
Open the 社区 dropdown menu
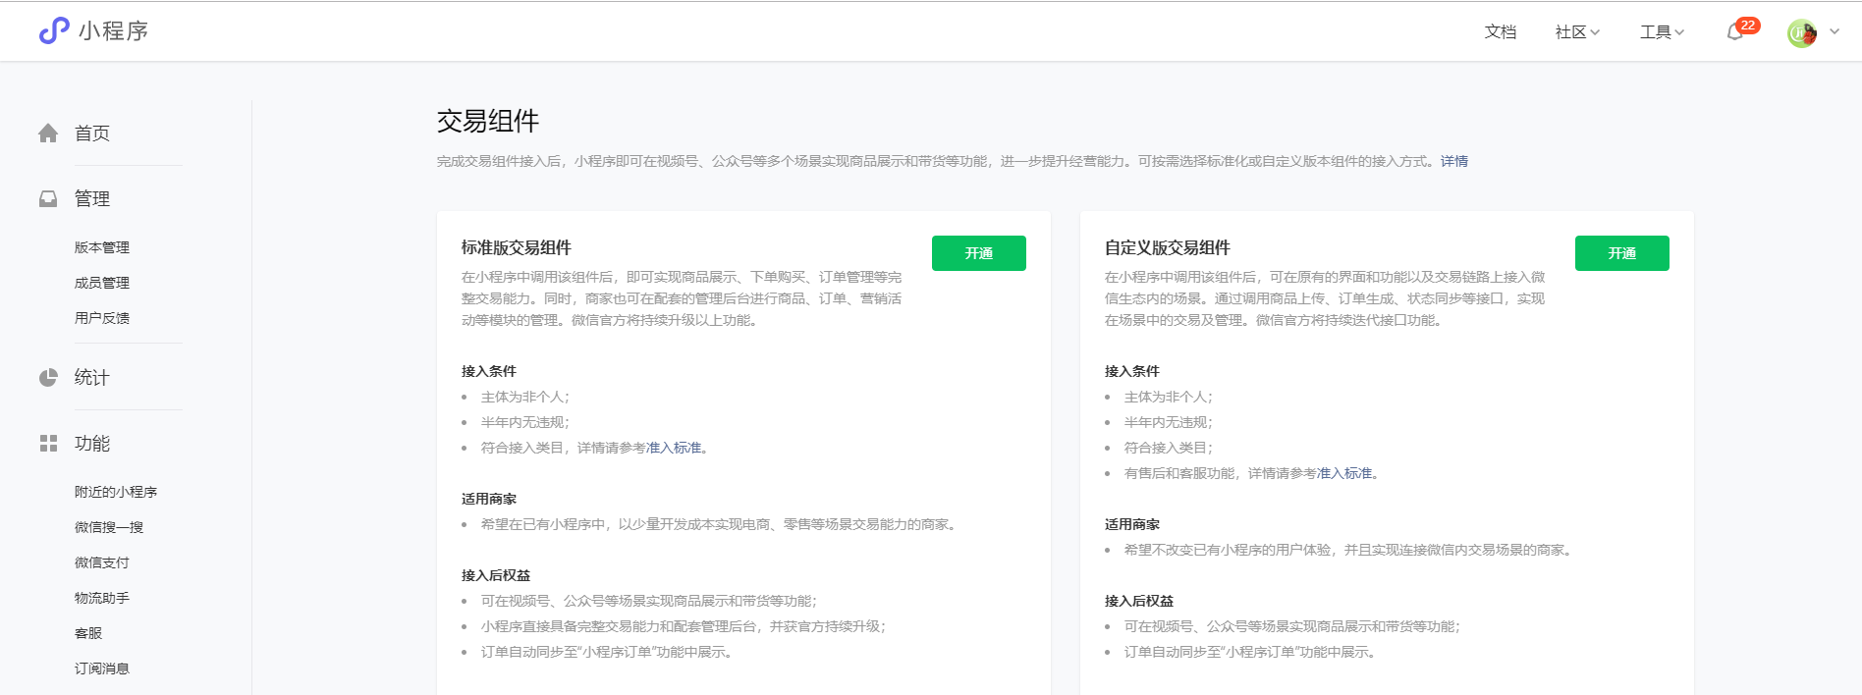click(x=1577, y=32)
